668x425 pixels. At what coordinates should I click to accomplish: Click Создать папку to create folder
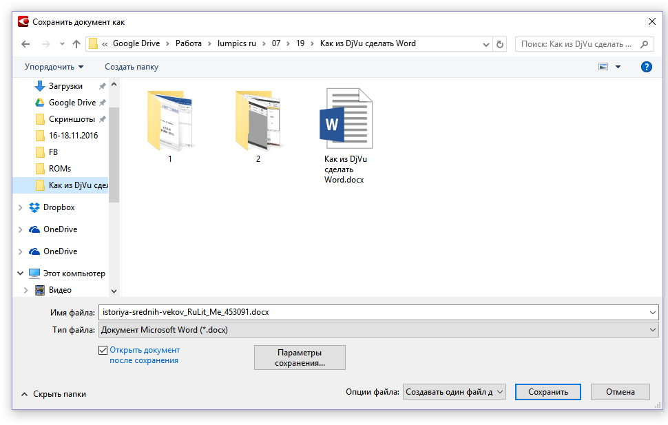click(x=132, y=67)
